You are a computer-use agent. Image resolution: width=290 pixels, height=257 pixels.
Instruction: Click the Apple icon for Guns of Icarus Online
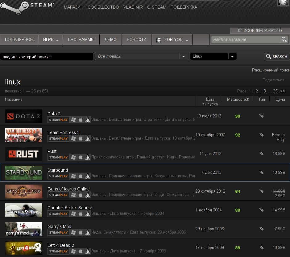(81, 195)
